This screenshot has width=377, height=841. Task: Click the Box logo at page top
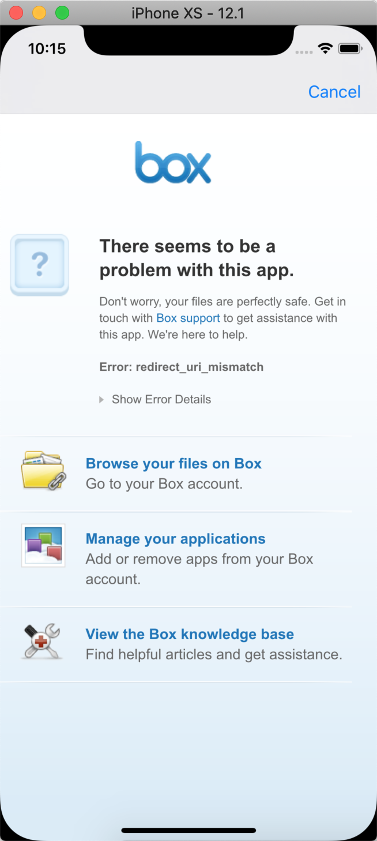click(172, 162)
